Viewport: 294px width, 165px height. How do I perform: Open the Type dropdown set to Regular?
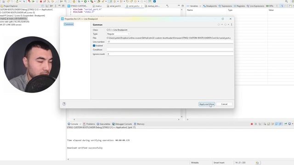(x=119, y=34)
